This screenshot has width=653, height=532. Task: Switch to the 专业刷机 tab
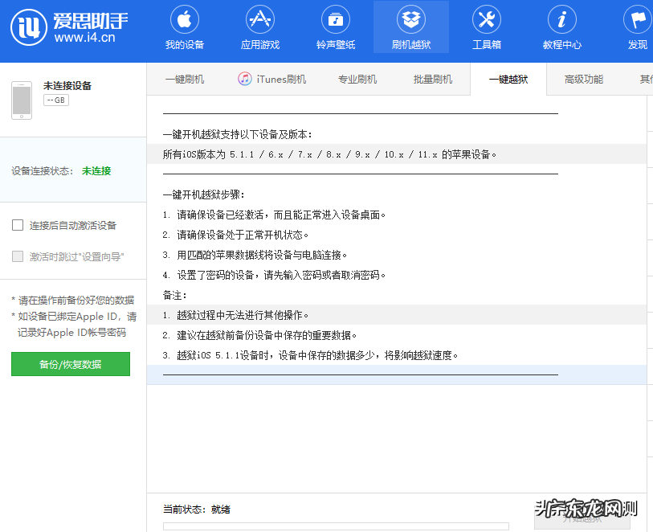(x=357, y=79)
